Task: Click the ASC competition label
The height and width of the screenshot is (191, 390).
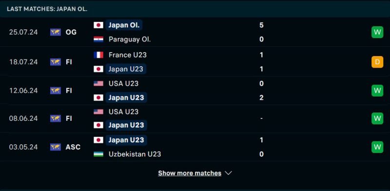Action: click(x=73, y=147)
